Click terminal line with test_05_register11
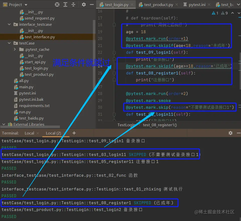 click(x=80, y=161)
